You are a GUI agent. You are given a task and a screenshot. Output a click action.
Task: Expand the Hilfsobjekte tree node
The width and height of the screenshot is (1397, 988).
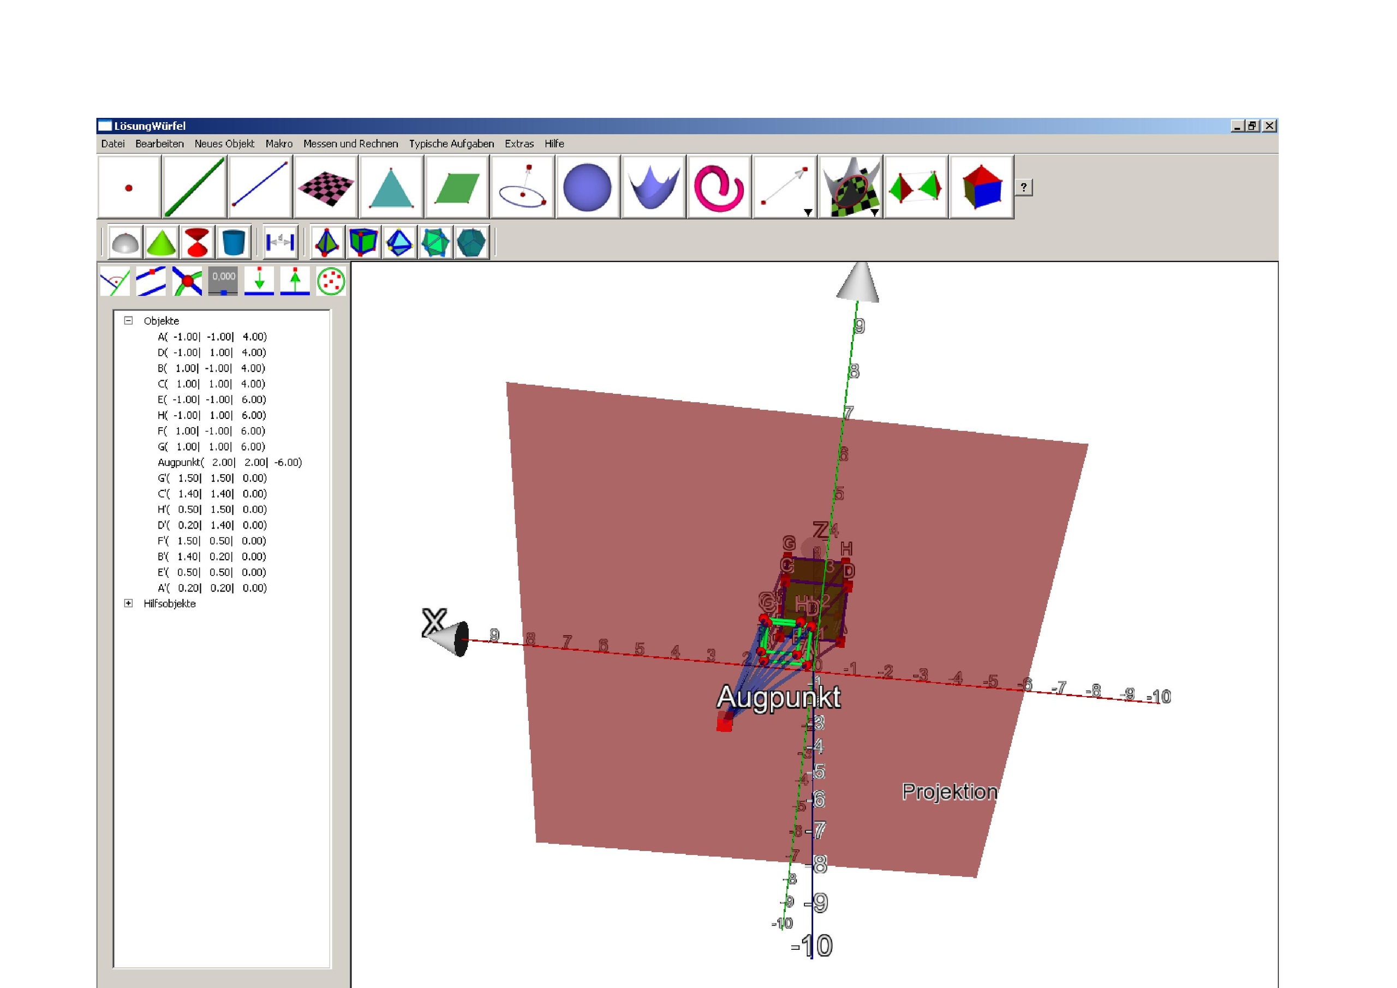[128, 603]
